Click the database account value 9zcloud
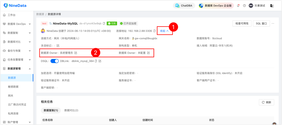 point(218,38)
